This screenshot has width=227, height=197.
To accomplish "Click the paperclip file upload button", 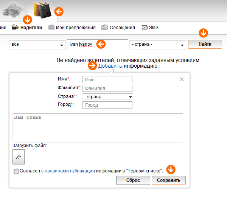I will pos(18,156).
